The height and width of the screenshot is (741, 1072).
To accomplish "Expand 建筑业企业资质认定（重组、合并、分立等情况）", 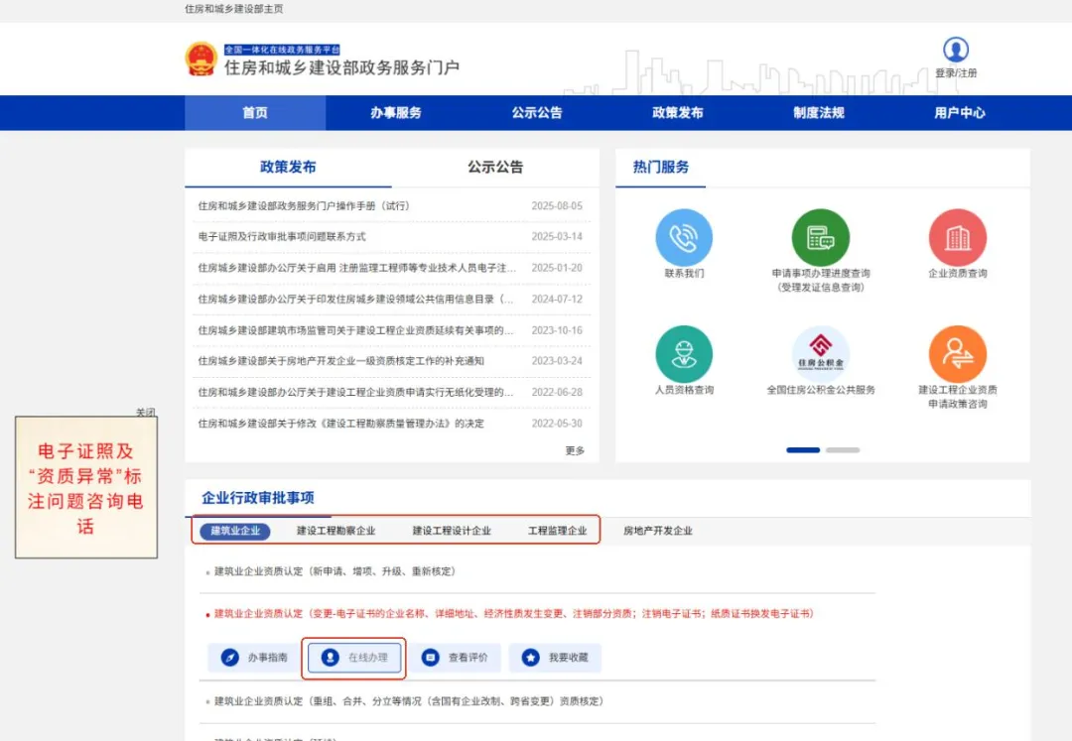I will (408, 700).
